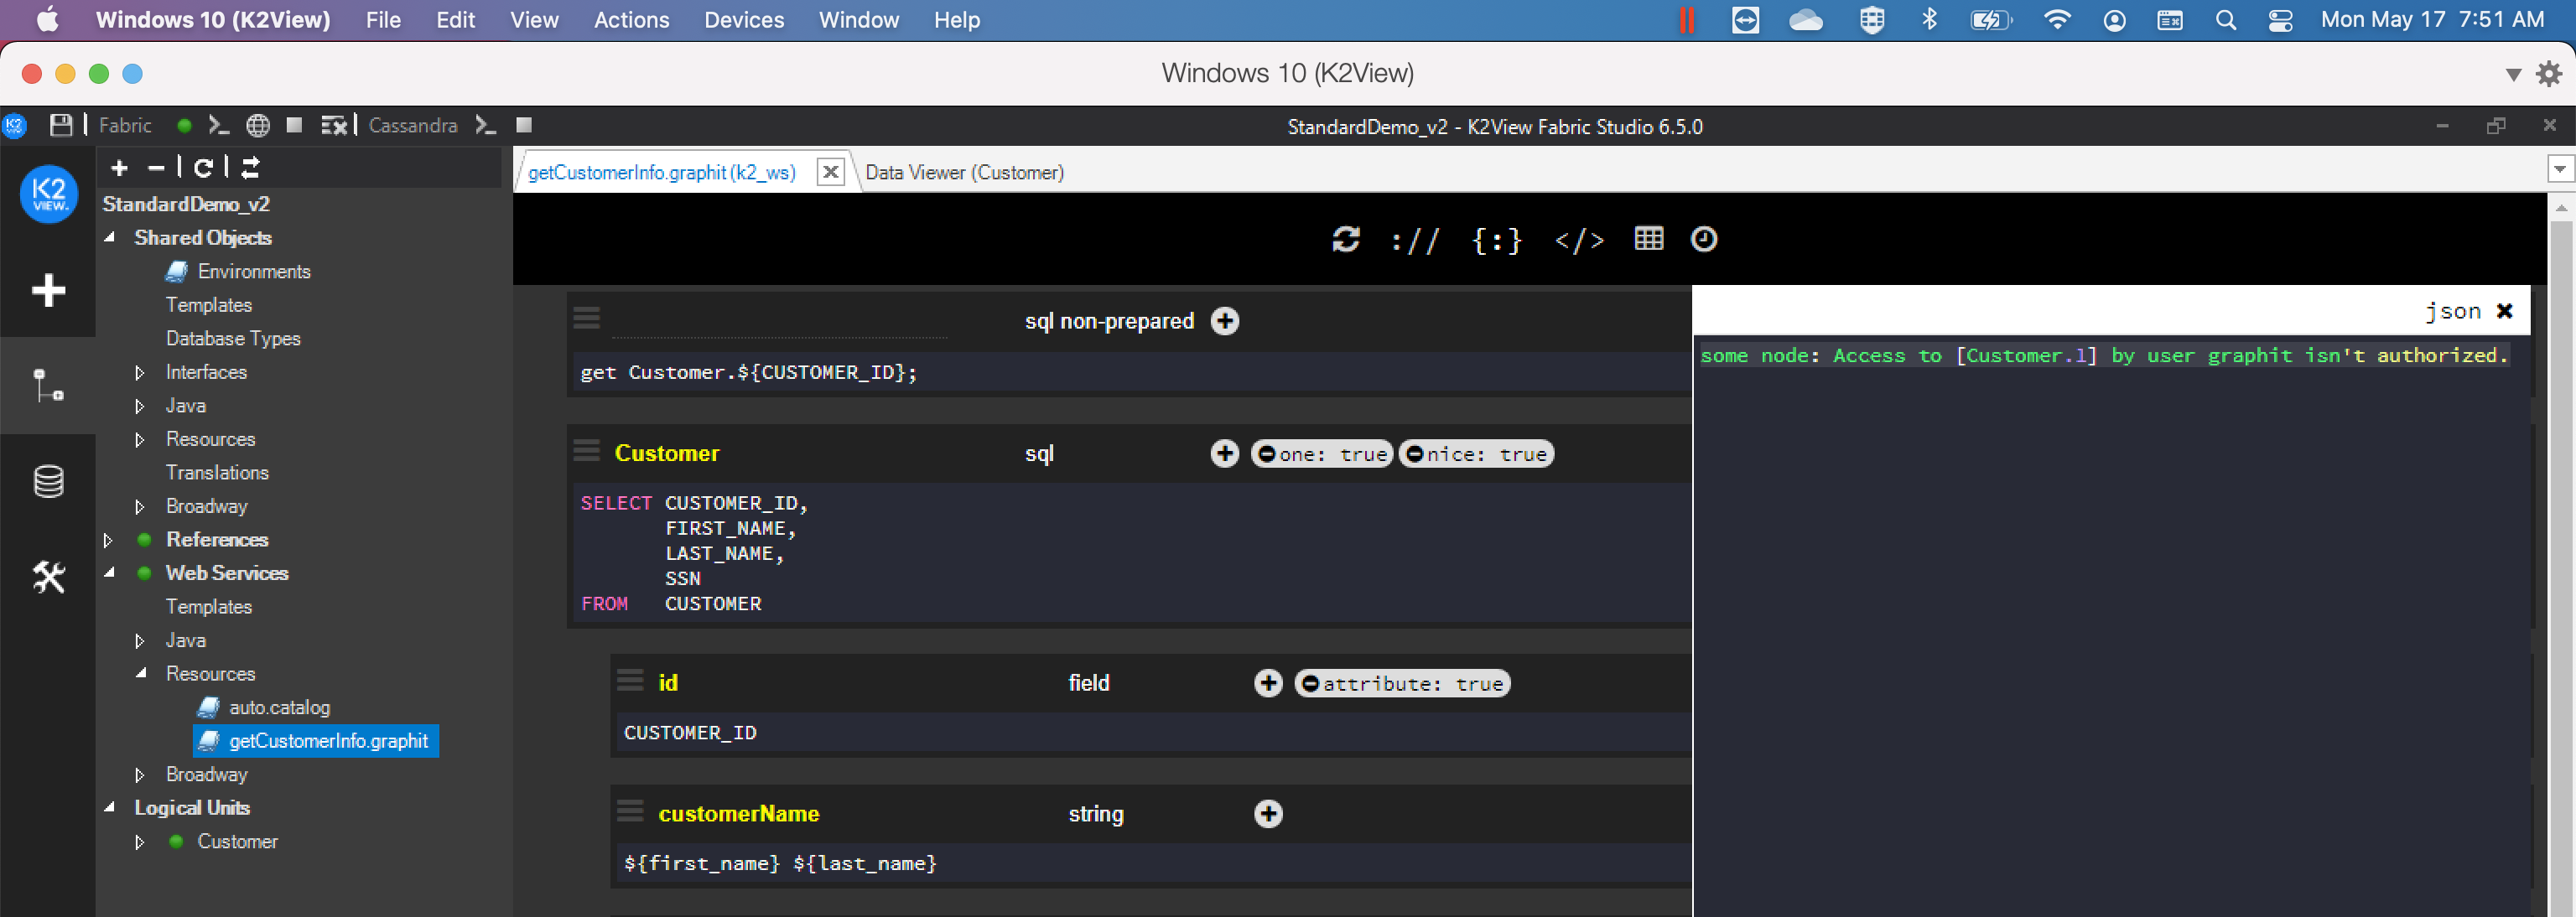Image resolution: width=2576 pixels, height=917 pixels.
Task: Collapse the Web Services tree node
Action: [110, 573]
